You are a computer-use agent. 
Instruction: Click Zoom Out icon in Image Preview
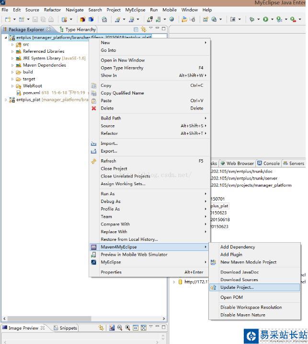(120, 328)
